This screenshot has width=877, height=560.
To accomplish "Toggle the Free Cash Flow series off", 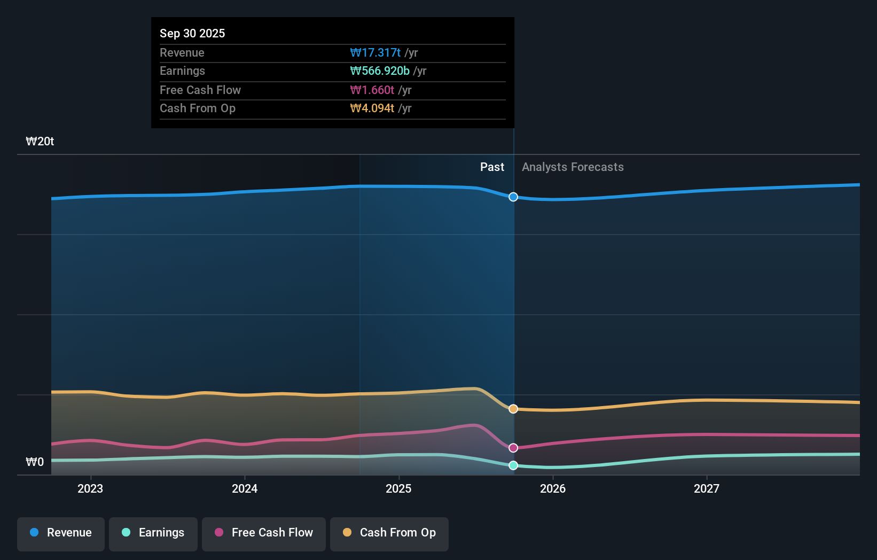I will 264,533.
